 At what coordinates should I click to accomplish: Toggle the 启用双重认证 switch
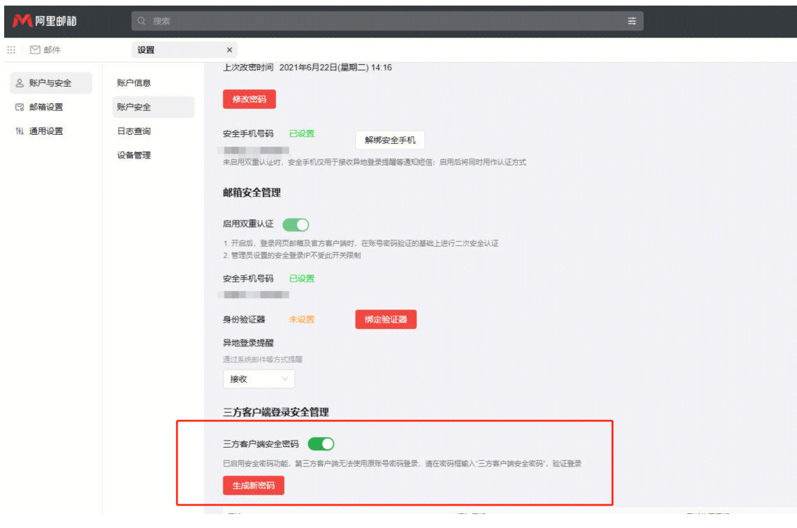[296, 224]
